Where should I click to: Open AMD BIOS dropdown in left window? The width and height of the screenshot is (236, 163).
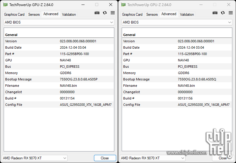(59, 22)
